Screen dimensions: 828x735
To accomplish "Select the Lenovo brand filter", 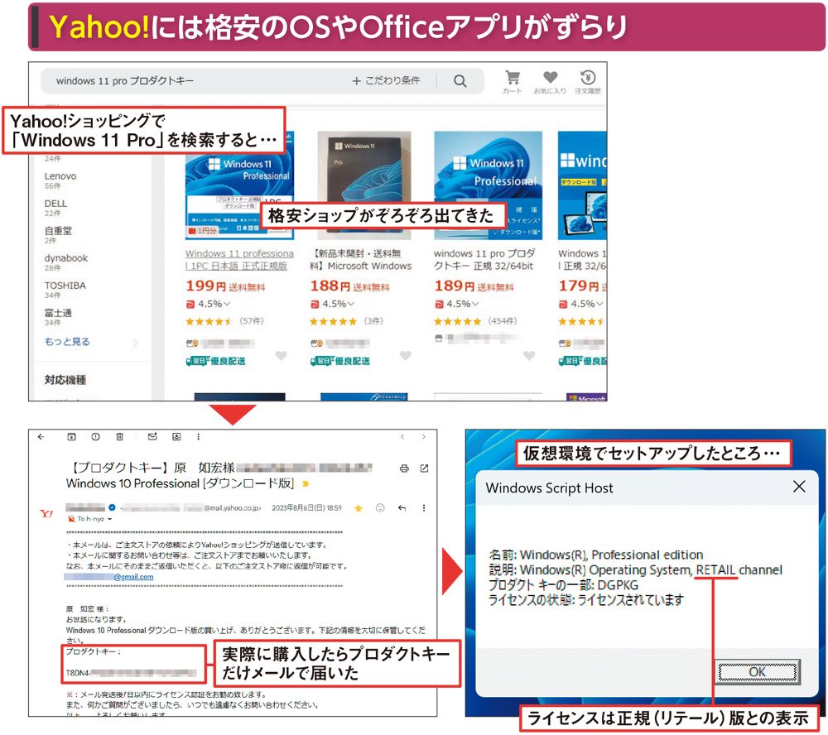I will click(60, 175).
